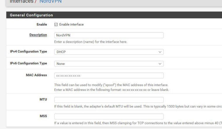The height and width of the screenshot is (129, 222).
Task: Click help text about spoofing the MAC address
Action: coord(111,85)
